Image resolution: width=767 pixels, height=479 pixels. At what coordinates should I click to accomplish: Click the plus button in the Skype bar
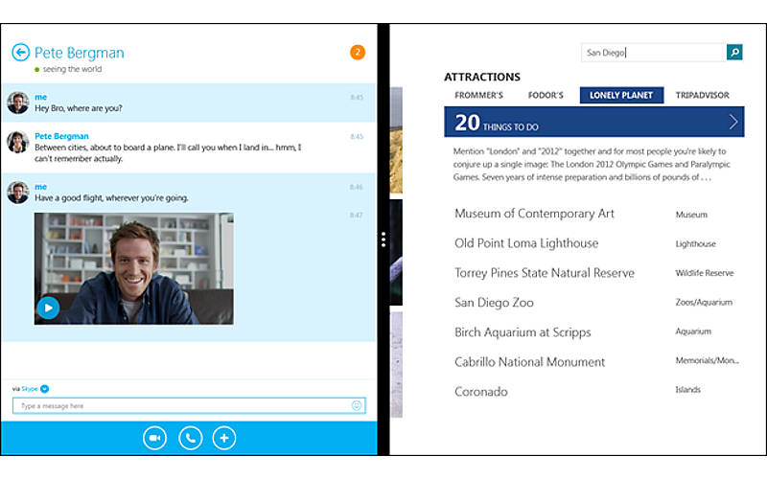tap(224, 438)
